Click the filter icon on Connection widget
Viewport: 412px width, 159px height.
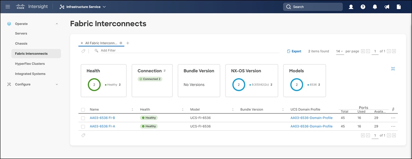click(165, 71)
